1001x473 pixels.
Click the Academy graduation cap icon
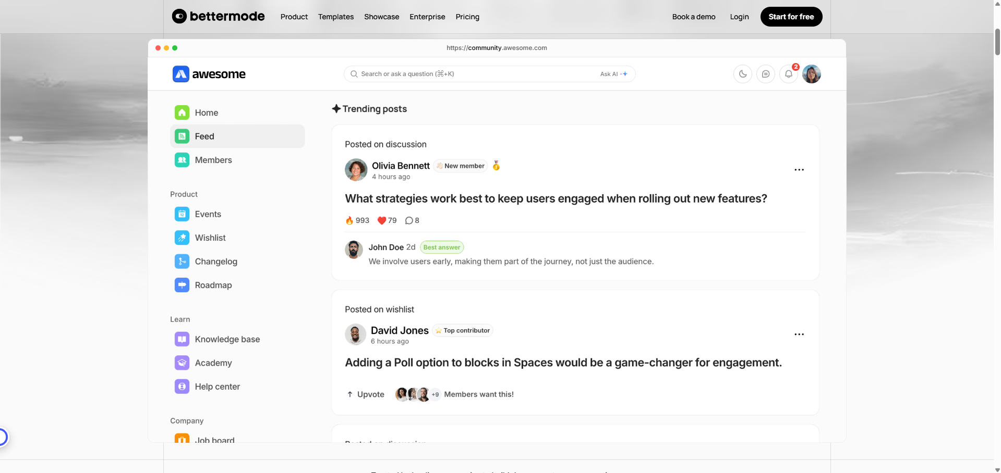[x=182, y=363]
